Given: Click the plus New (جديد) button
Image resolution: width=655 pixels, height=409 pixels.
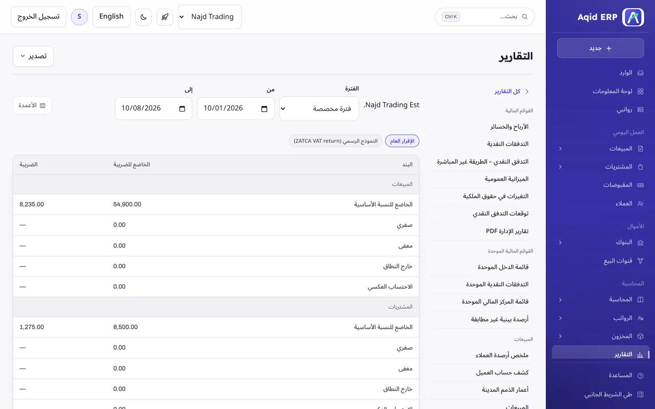Looking at the screenshot, I should 600,48.
